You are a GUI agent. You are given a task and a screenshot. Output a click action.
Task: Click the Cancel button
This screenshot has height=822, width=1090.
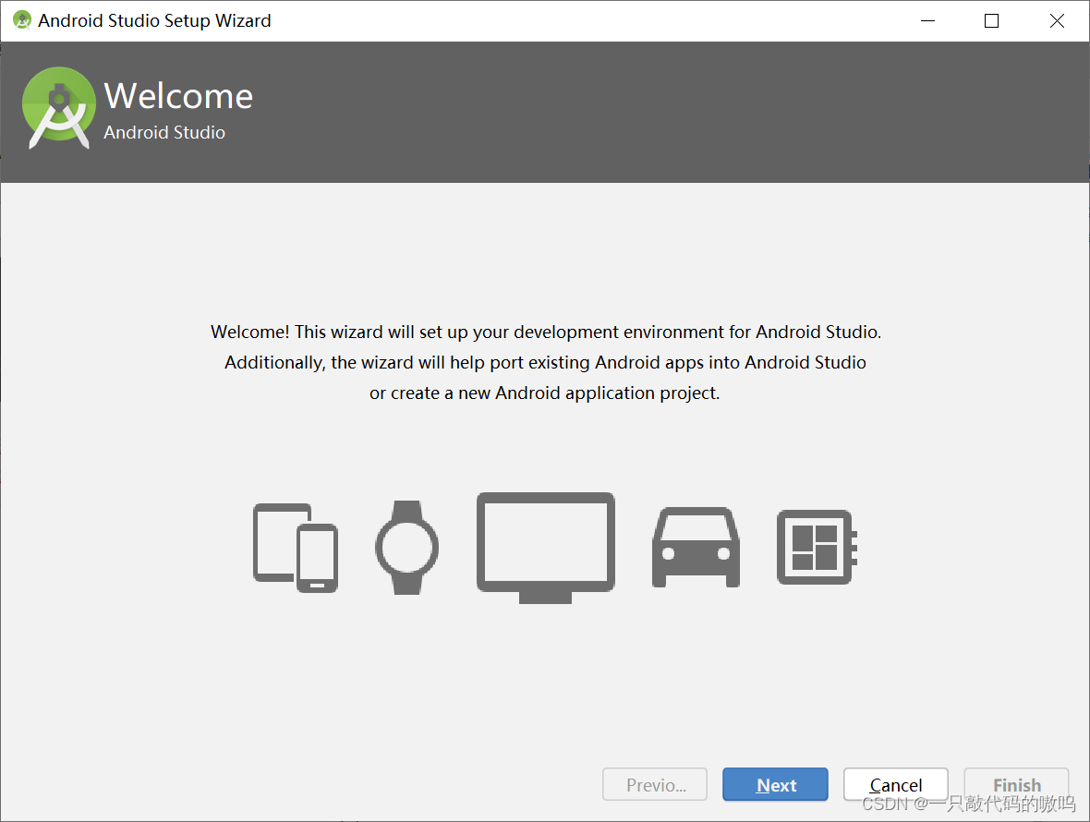895,784
